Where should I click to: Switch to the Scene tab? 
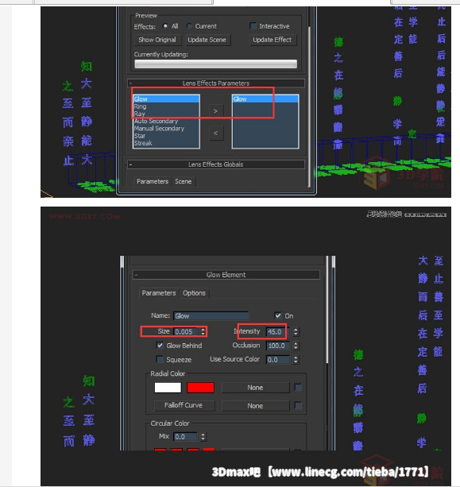point(184,181)
